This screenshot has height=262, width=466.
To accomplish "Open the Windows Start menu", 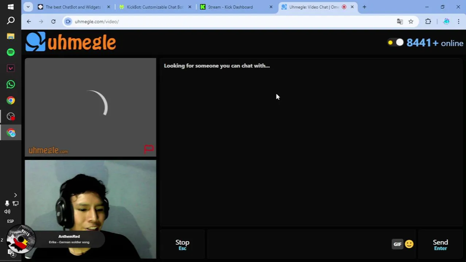I will click(x=11, y=7).
